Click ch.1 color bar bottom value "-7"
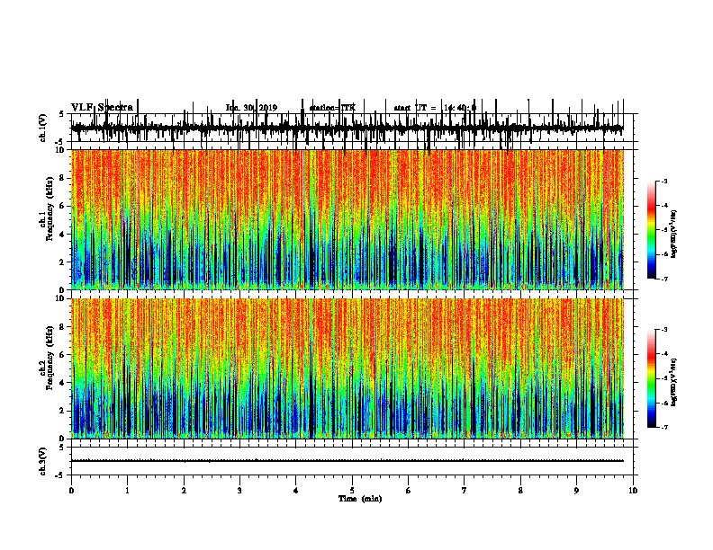The width and height of the screenshot is (713, 550). [x=663, y=279]
